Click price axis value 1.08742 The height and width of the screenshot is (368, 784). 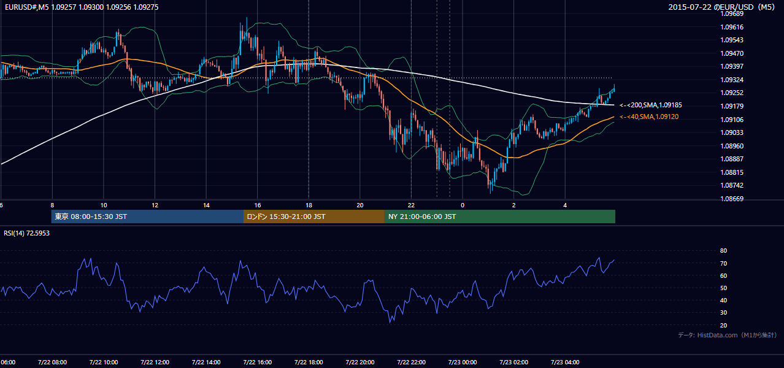click(x=732, y=185)
